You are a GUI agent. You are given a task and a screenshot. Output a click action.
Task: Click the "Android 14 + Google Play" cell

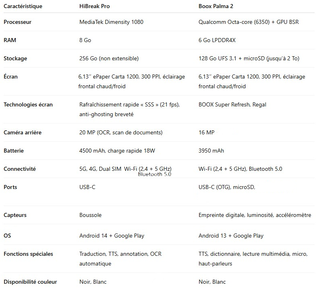[x=112, y=236]
